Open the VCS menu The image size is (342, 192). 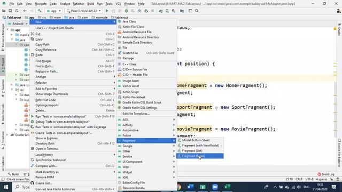(118, 4)
